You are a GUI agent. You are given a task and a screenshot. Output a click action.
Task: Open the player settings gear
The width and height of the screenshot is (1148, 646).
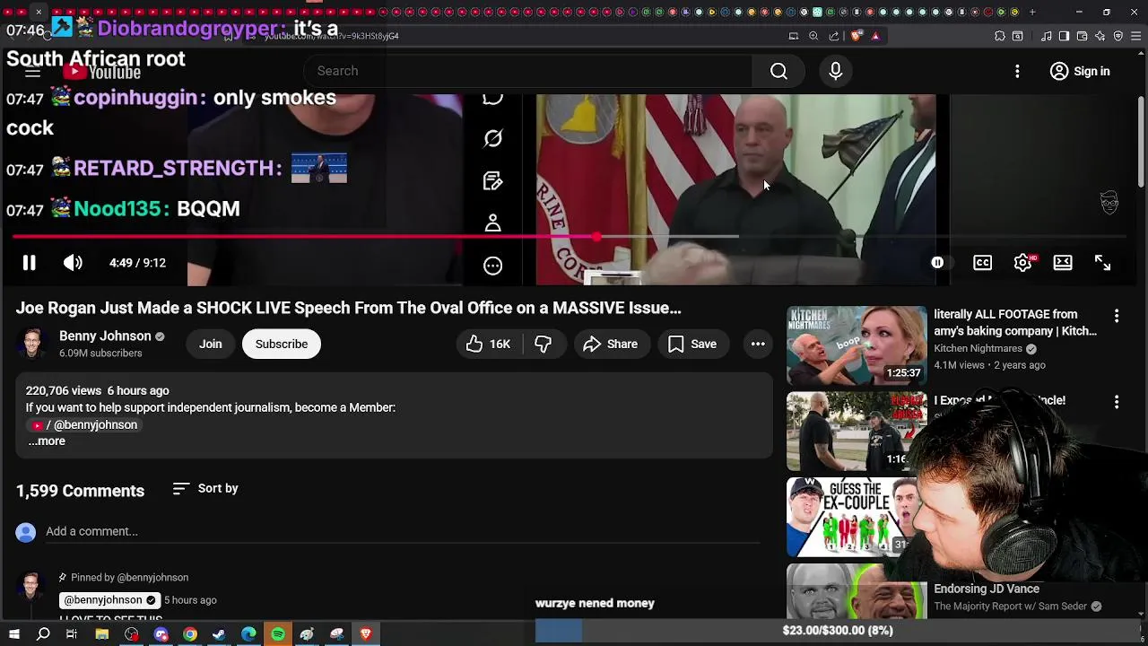click(1022, 263)
